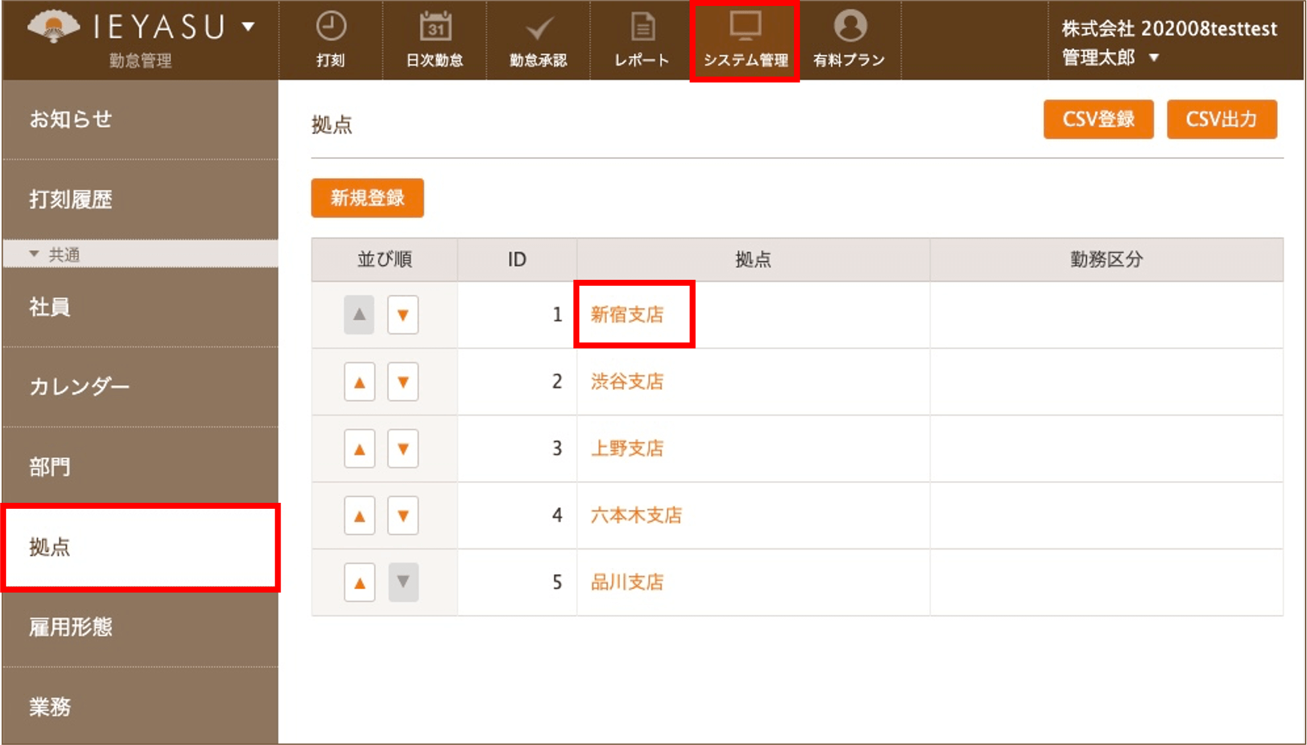Open the 上野支店 link
The image size is (1307, 745).
627,449
